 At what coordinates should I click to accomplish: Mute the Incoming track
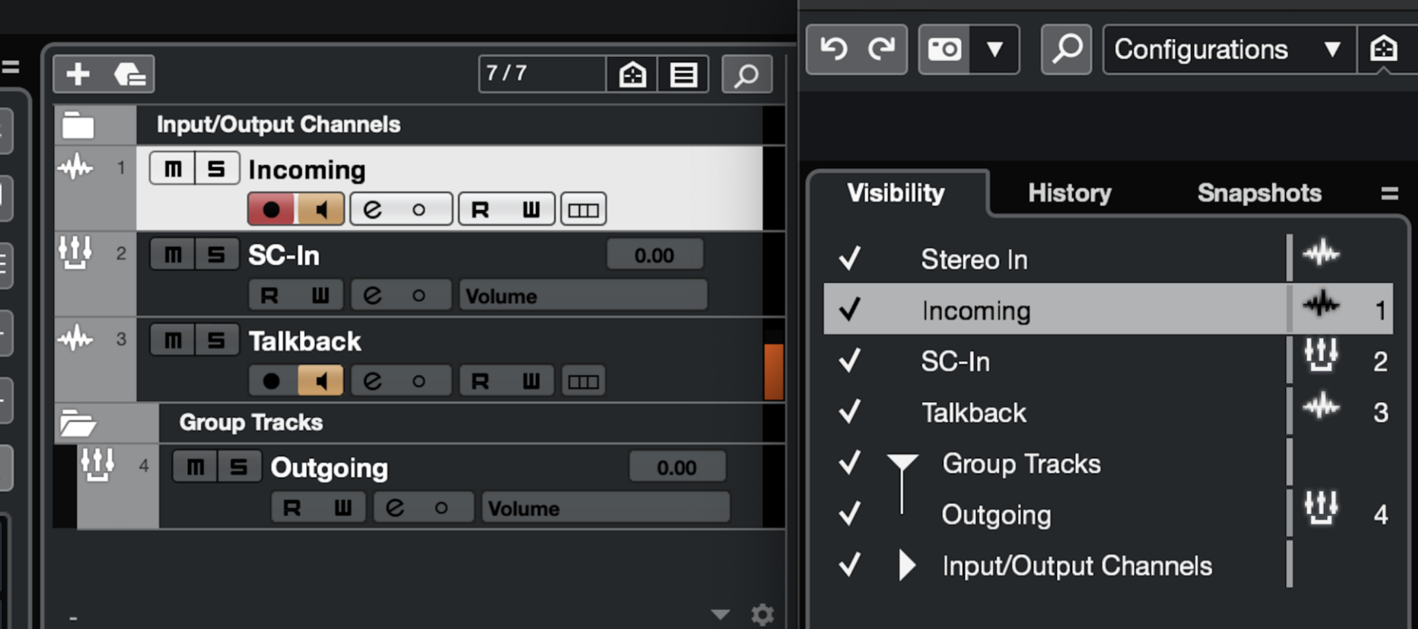pyautogui.click(x=172, y=169)
